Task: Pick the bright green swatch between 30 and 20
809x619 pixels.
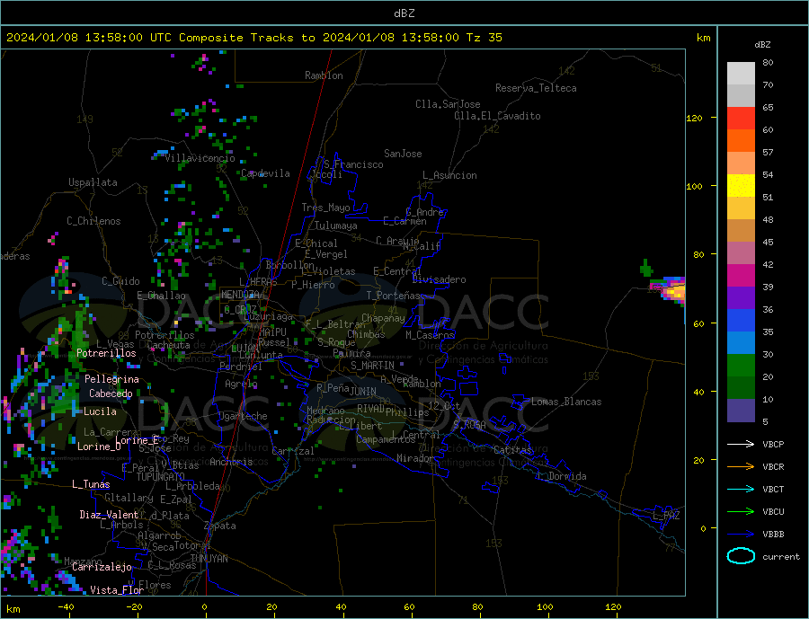Action: click(x=741, y=366)
